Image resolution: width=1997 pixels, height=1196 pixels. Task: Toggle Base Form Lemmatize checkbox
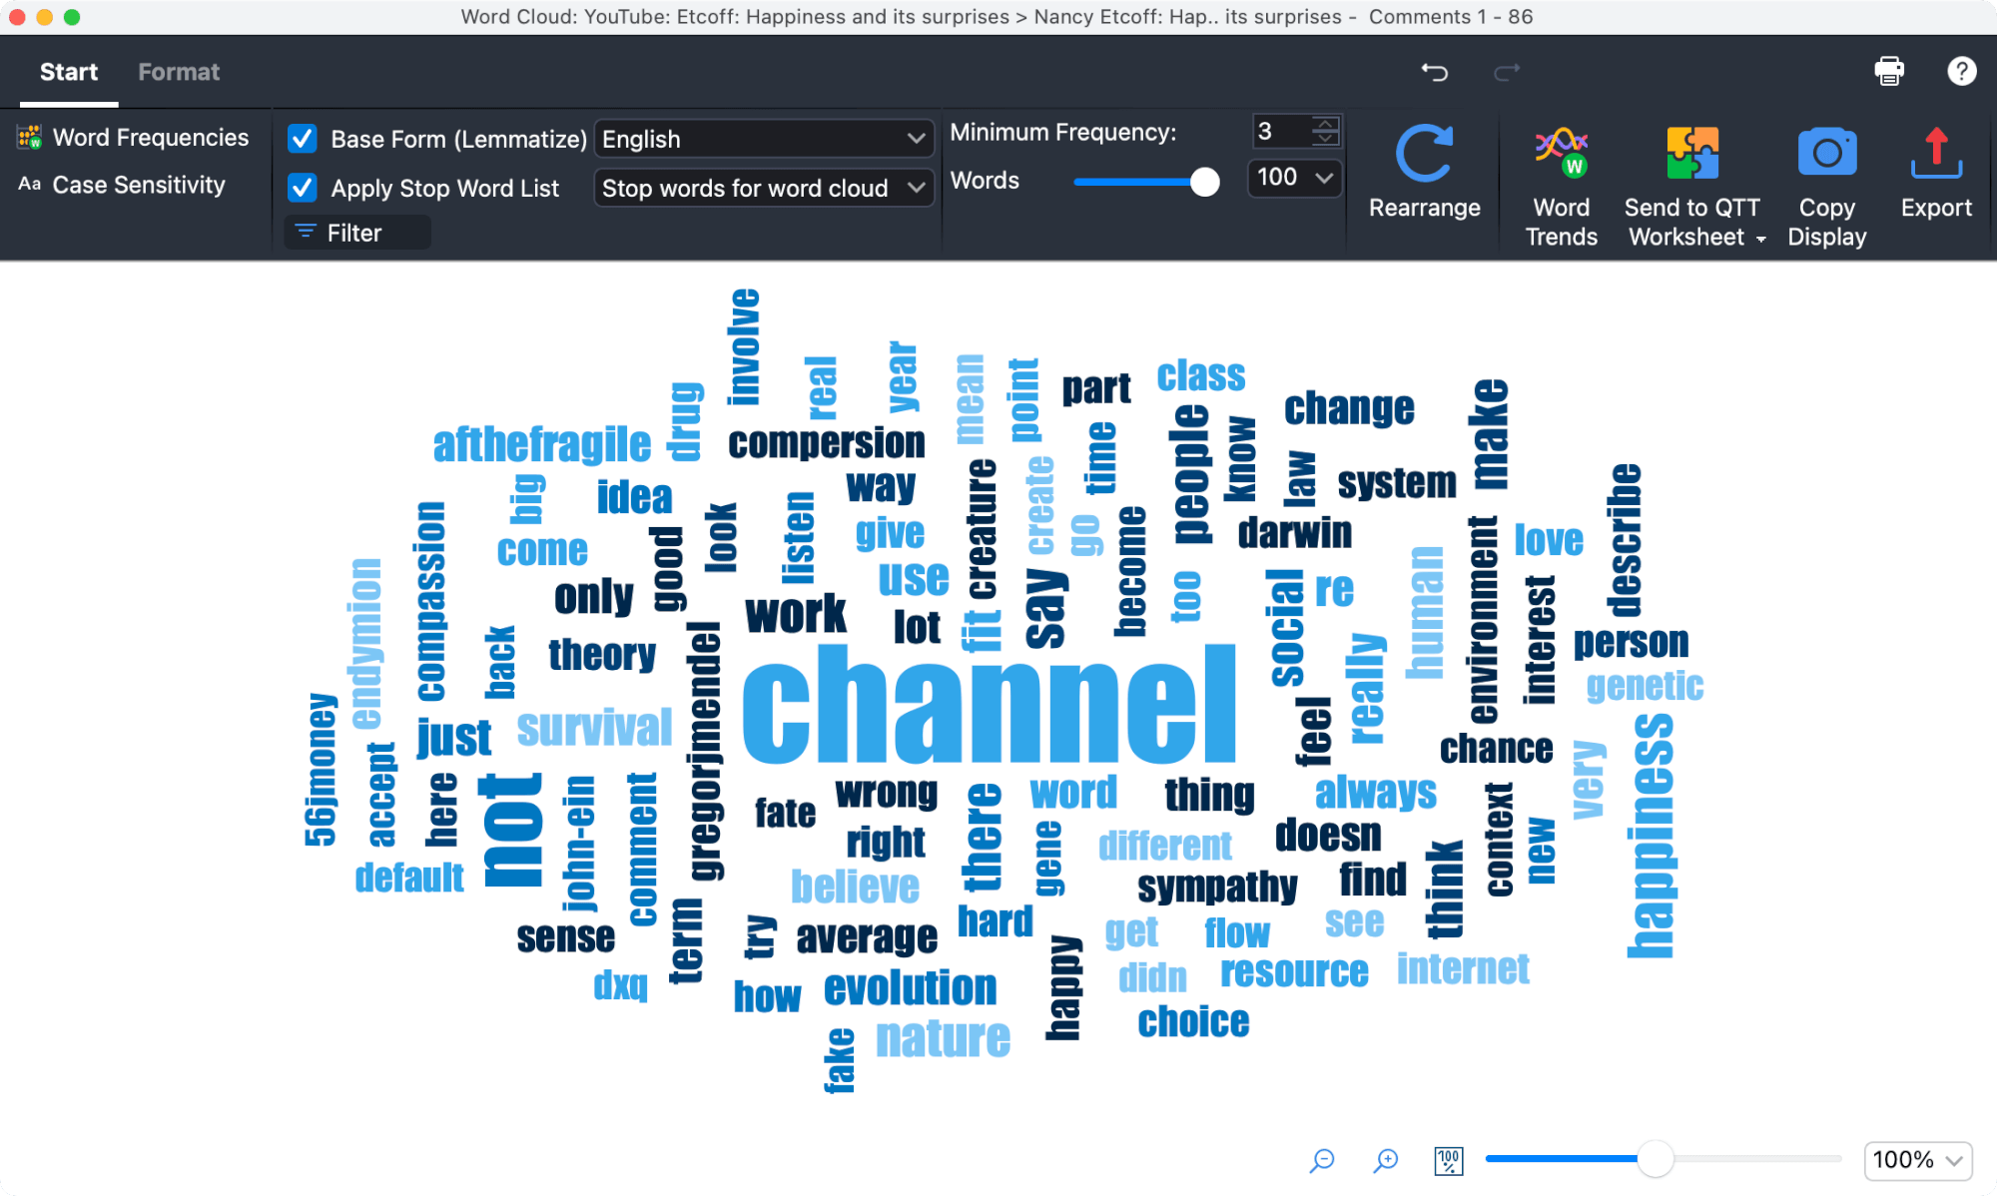click(x=302, y=140)
